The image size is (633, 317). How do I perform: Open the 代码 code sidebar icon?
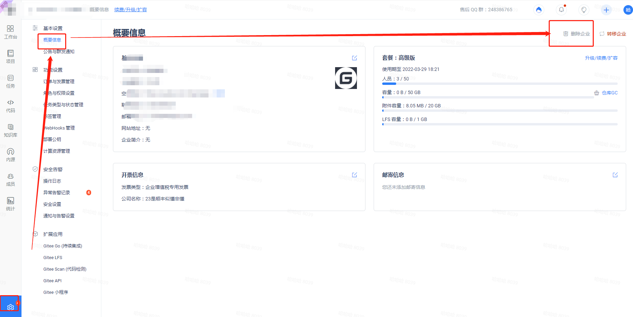point(11,106)
